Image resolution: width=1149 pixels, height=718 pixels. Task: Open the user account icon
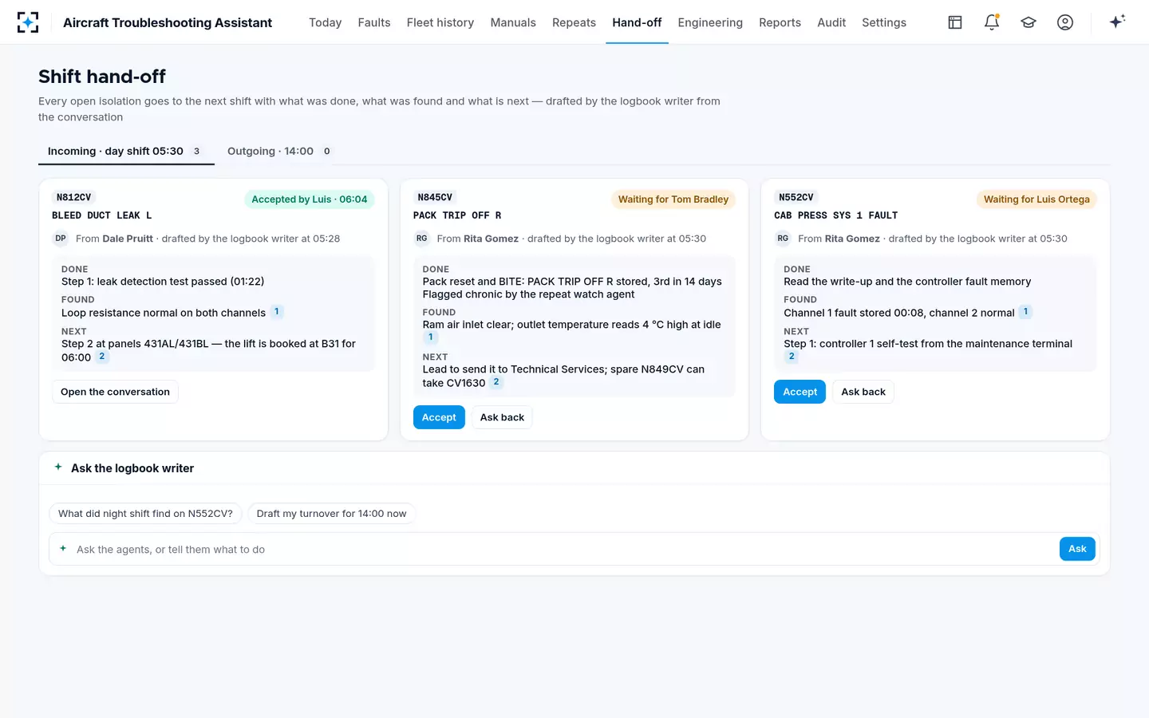[x=1065, y=22]
